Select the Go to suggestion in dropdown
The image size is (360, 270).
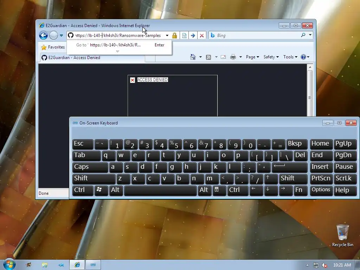120,45
